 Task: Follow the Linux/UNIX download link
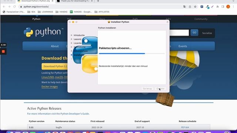(x=48, y=77)
